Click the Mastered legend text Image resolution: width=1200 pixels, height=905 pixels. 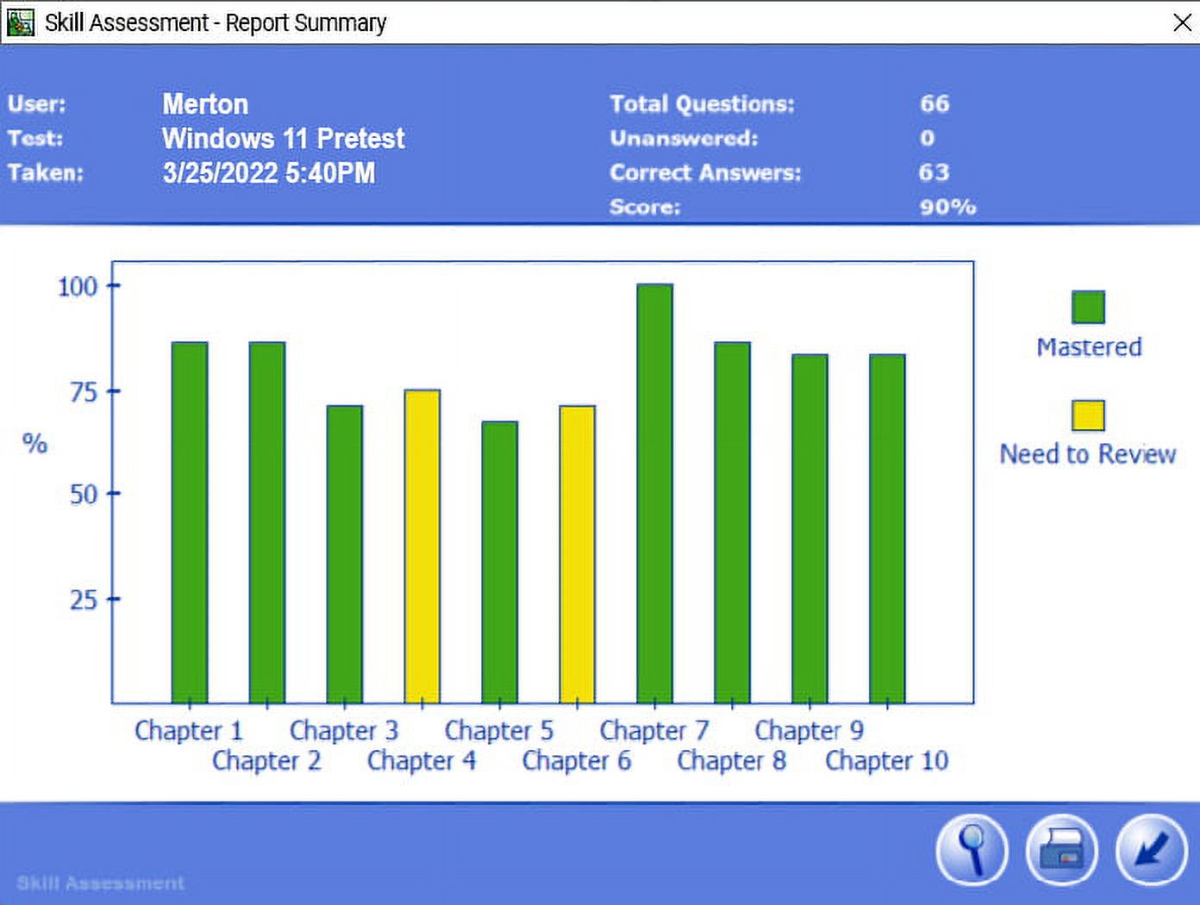point(1089,347)
